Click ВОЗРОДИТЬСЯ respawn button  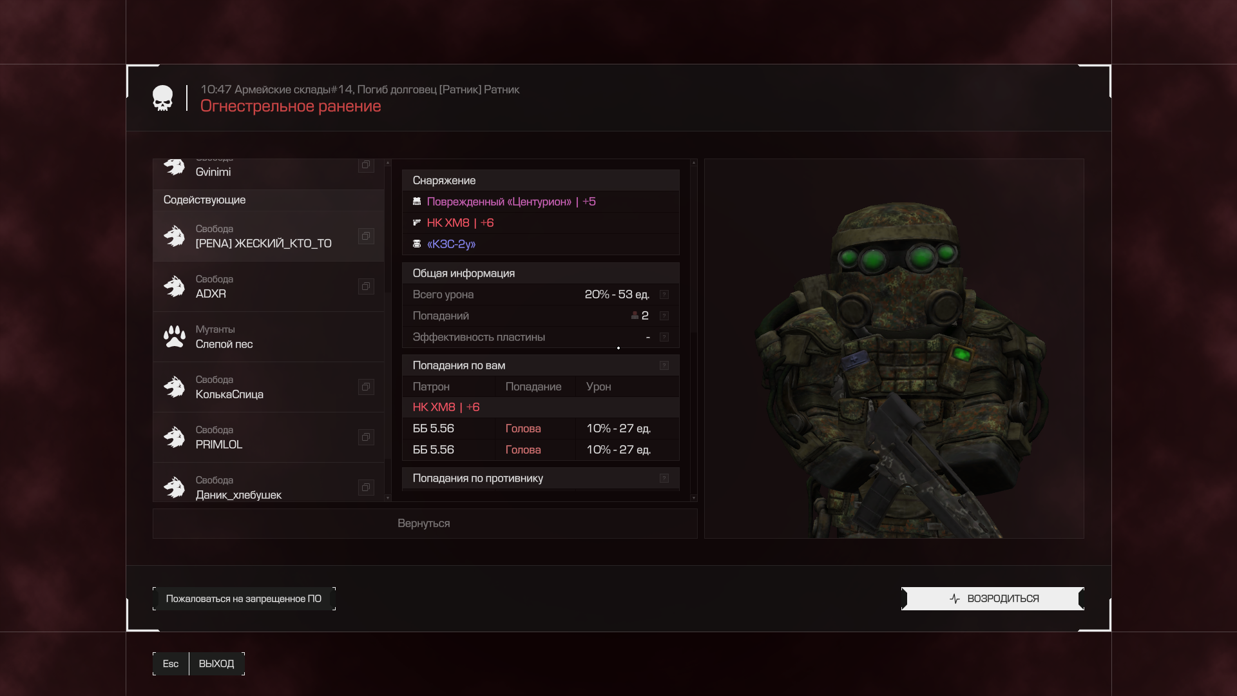[x=993, y=599]
